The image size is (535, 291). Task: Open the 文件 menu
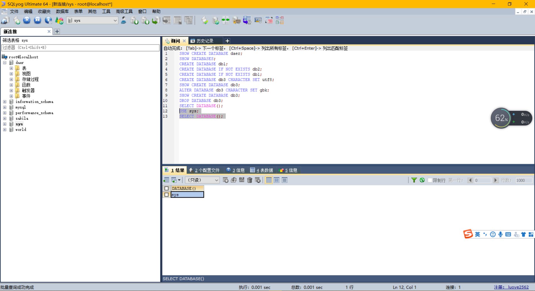point(14,11)
